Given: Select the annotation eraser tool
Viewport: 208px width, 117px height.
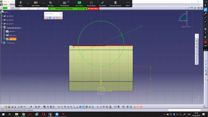Looking at the screenshot, I should point(205,37).
